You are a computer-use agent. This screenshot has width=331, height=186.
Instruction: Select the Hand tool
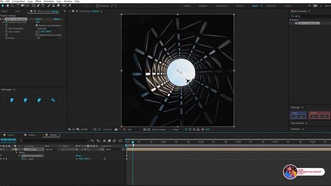[x=8, y=6]
